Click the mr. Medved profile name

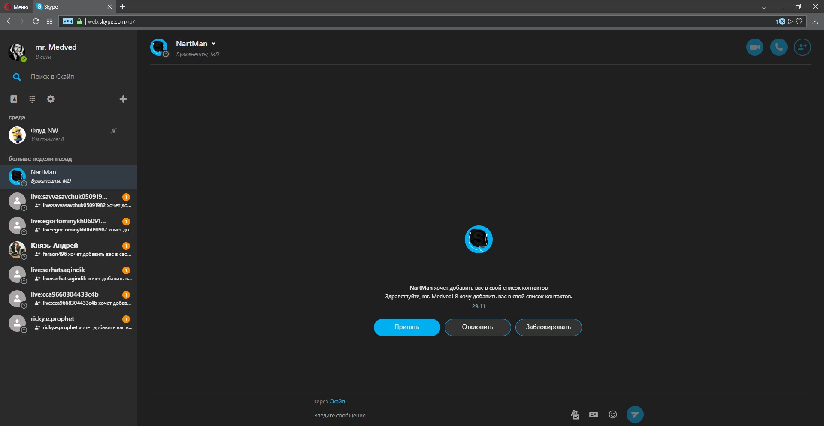[x=56, y=47]
